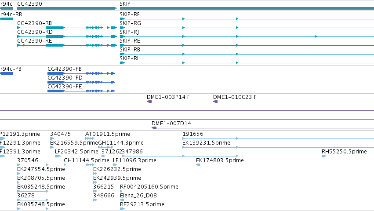Select protein CG42390-PD
This screenshot has width=374, height=211.
tap(65, 78)
